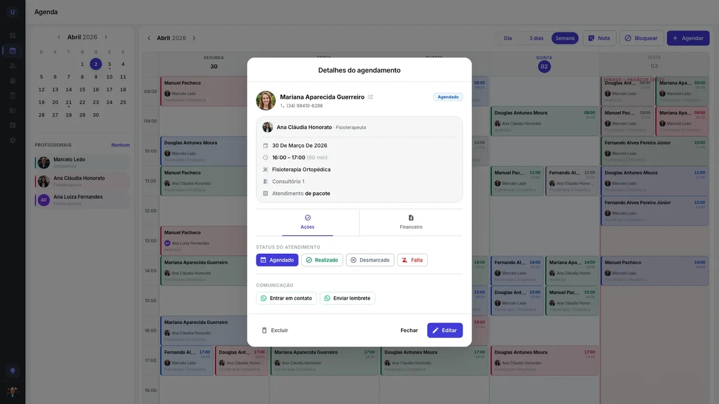
Task: Click the Nota button in agenda toolbar
Action: click(x=599, y=38)
